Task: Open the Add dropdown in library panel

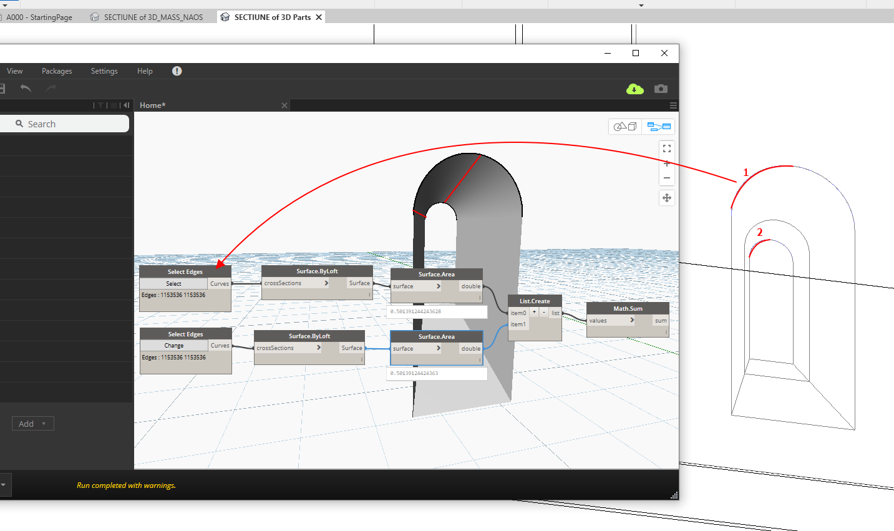Action: tap(32, 424)
